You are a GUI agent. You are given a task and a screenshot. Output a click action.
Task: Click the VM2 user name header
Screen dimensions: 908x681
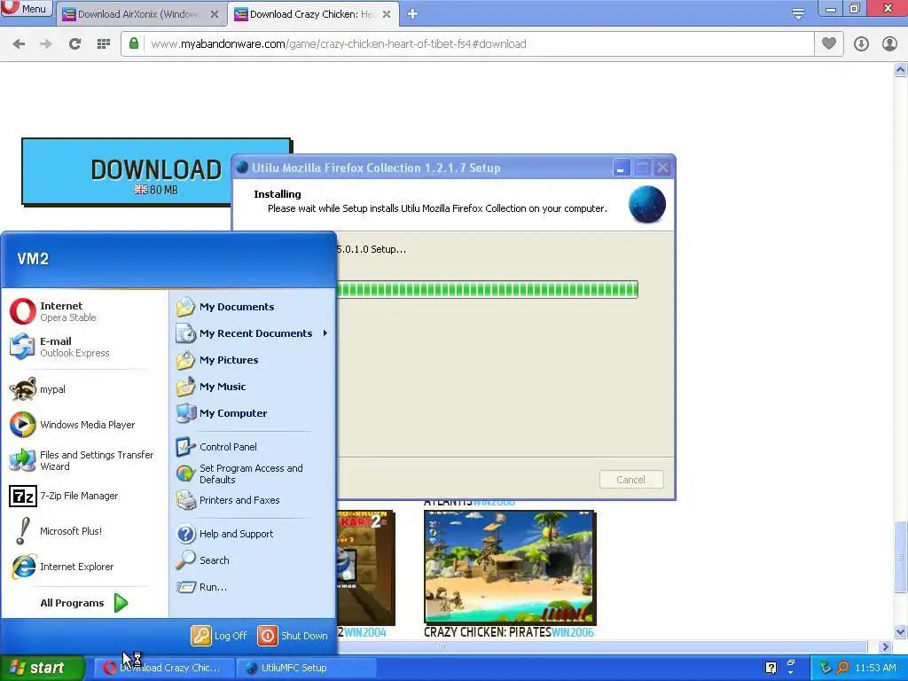tap(33, 259)
